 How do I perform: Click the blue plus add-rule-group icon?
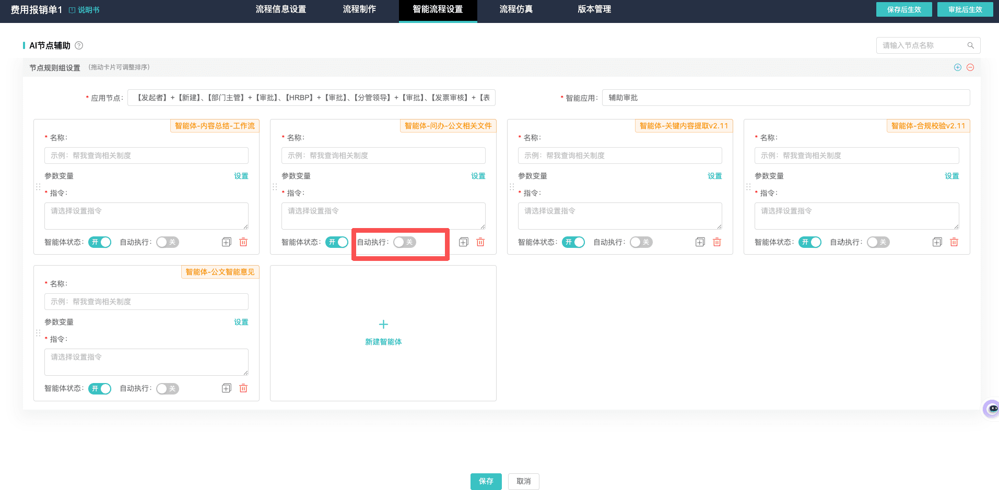[958, 67]
